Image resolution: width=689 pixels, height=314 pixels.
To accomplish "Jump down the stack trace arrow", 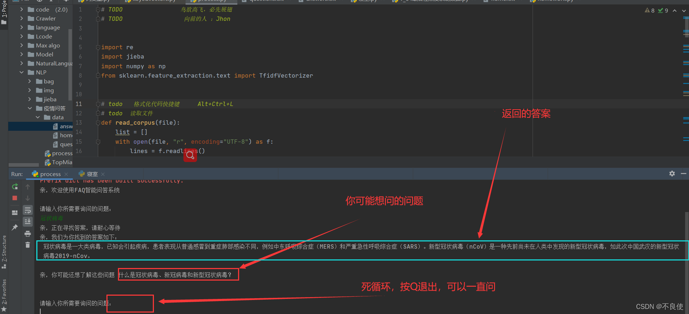I will click(28, 198).
